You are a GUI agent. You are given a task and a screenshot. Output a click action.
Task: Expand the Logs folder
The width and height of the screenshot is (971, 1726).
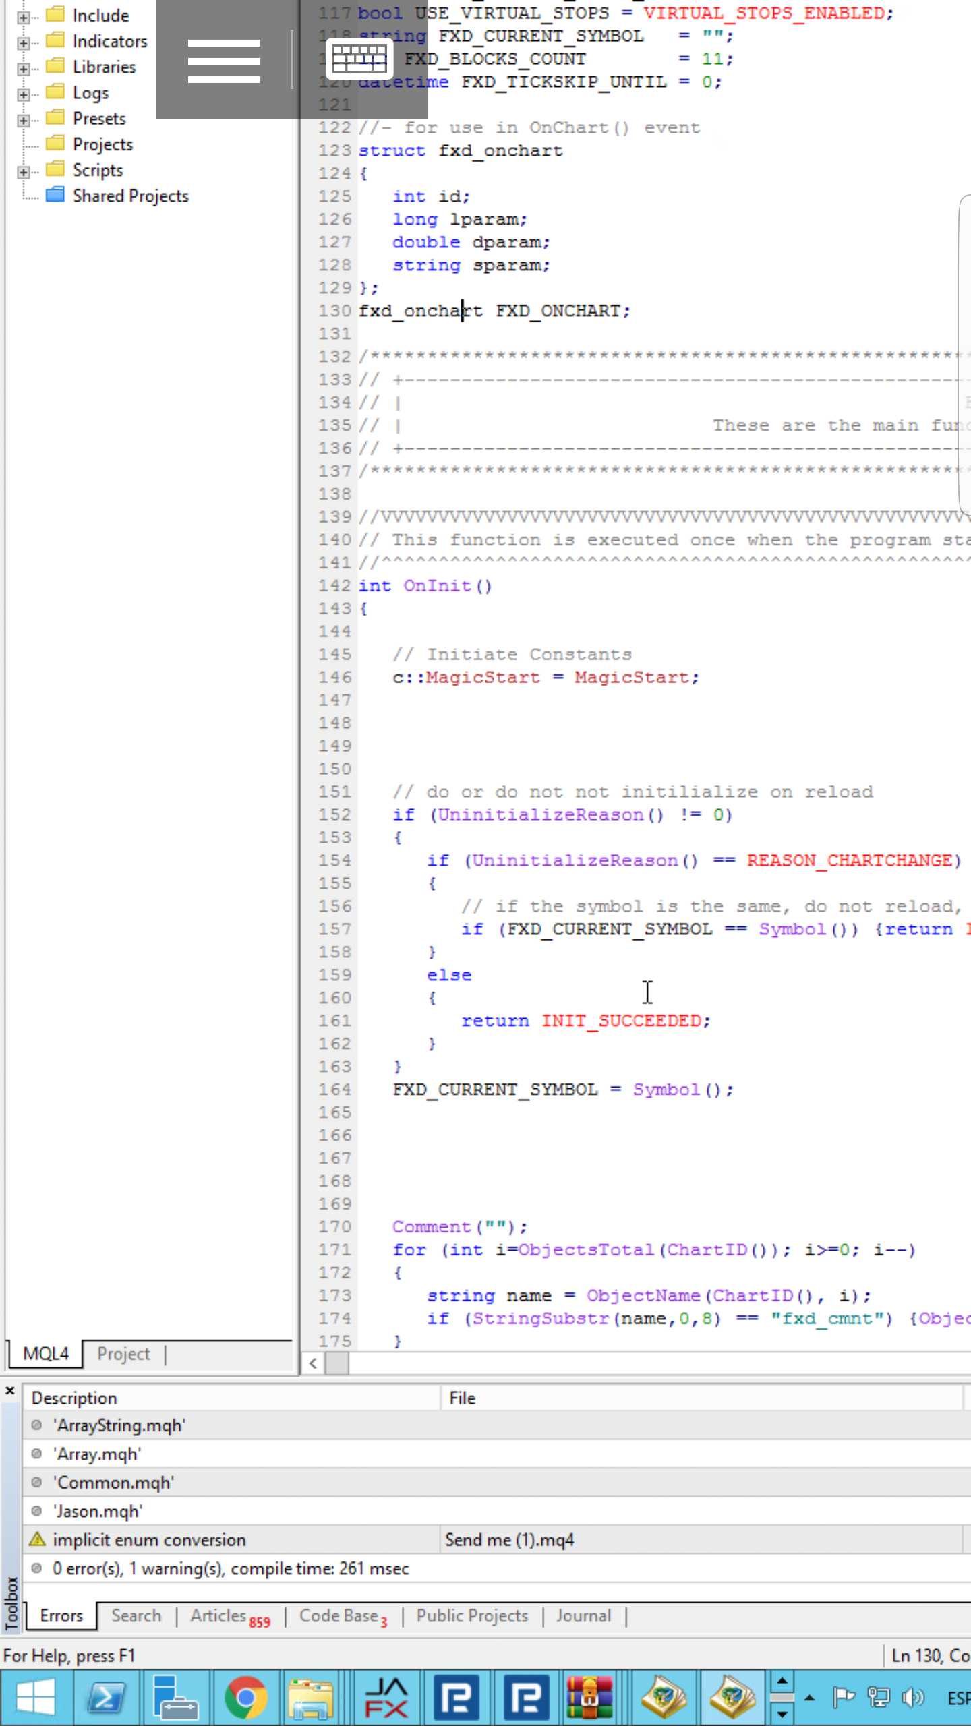24,94
